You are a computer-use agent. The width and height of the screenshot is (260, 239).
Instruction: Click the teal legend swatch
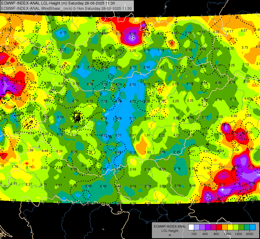tap(247, 227)
